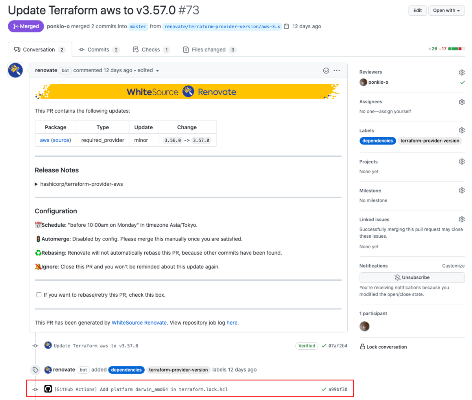Open WhiteSource Renovate link in footer

pos(139,323)
